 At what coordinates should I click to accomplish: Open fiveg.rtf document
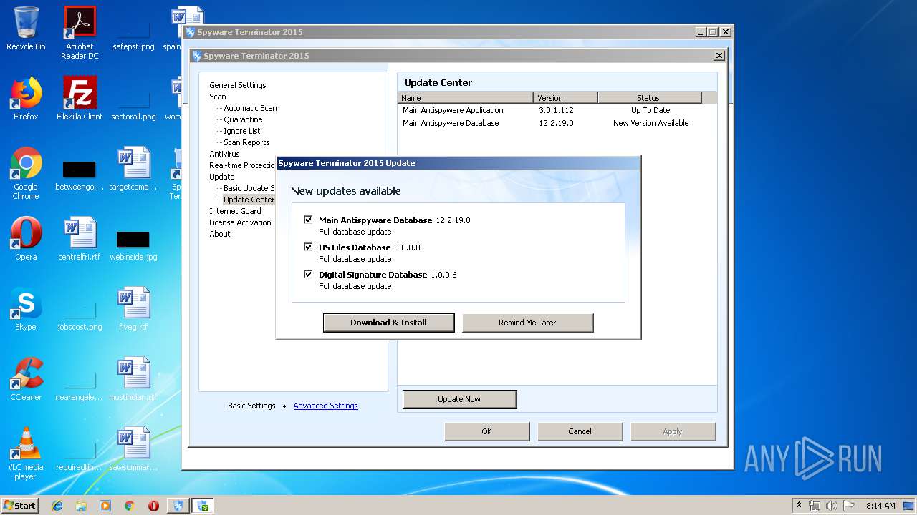click(133, 309)
